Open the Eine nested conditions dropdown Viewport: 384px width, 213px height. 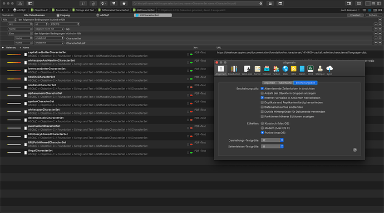[21, 33]
